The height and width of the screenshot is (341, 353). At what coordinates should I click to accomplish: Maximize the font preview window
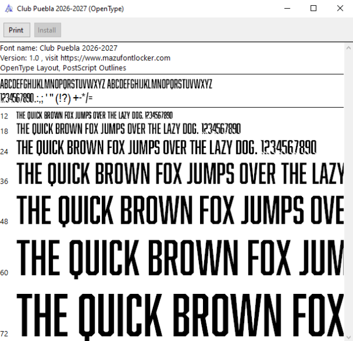314,9
